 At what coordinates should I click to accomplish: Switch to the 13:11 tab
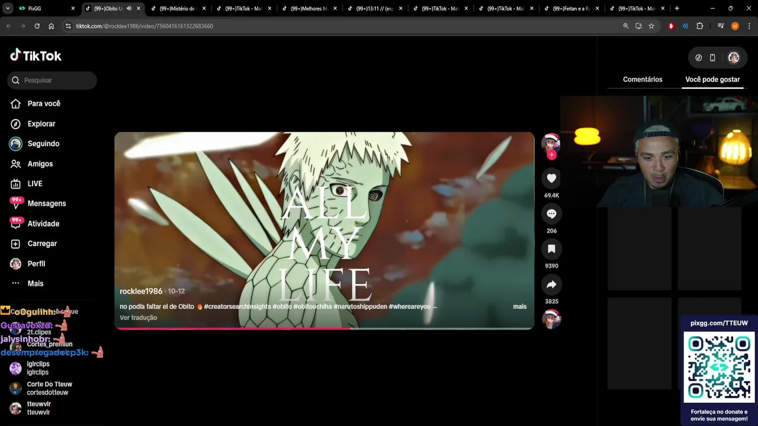tap(374, 8)
